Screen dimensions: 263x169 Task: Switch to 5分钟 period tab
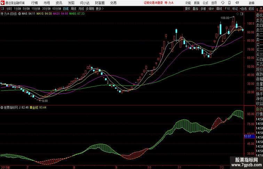[26, 9]
